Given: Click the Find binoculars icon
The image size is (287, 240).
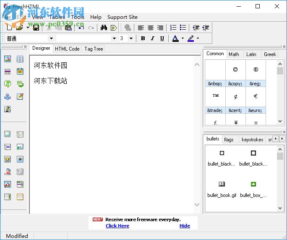Looking at the screenshot, I should pyautogui.click(x=104, y=28).
